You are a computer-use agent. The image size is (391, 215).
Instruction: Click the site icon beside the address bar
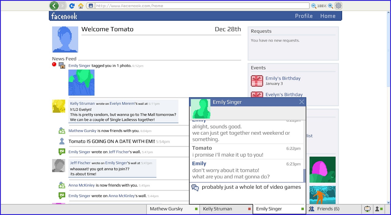(x=90, y=5)
